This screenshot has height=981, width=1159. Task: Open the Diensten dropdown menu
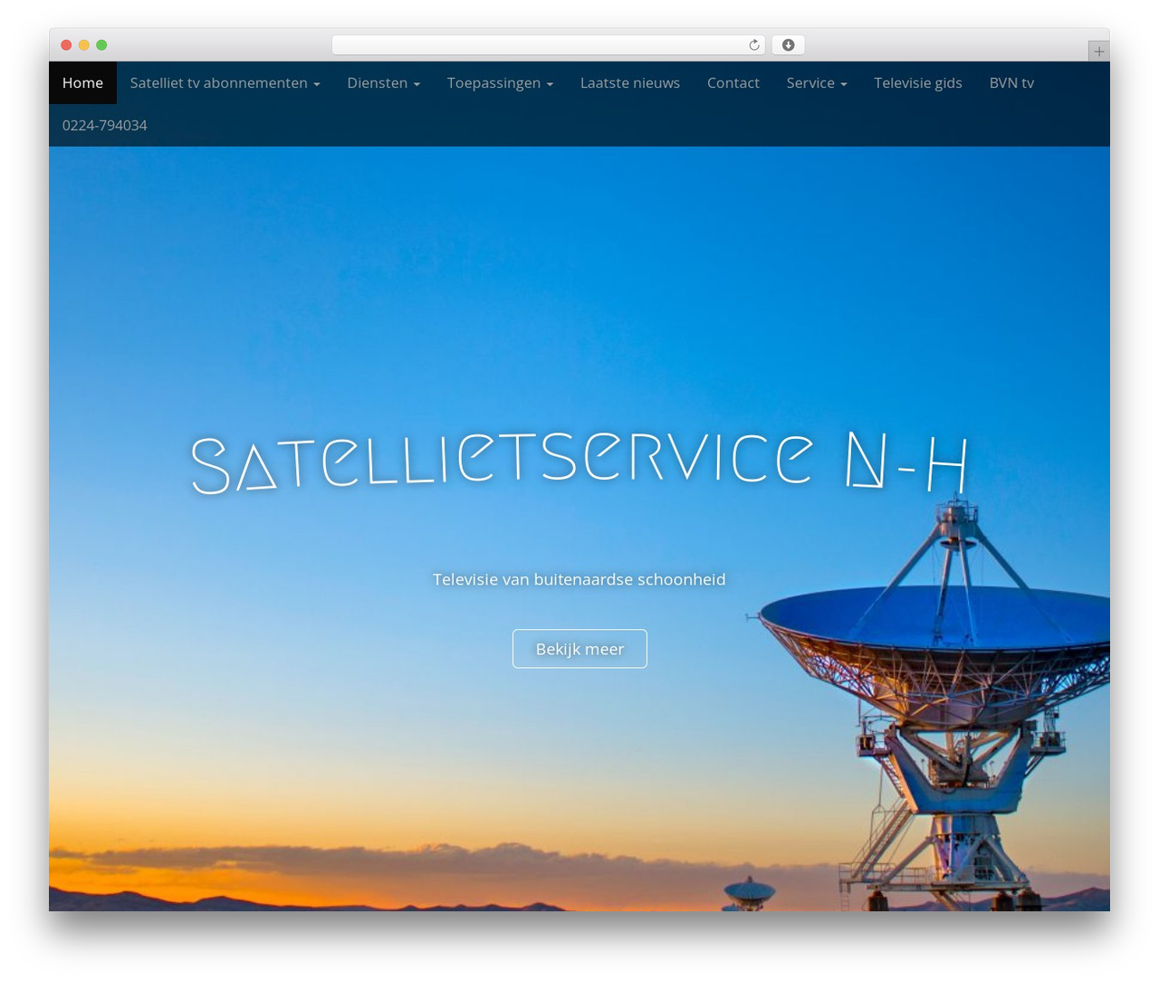coord(383,83)
